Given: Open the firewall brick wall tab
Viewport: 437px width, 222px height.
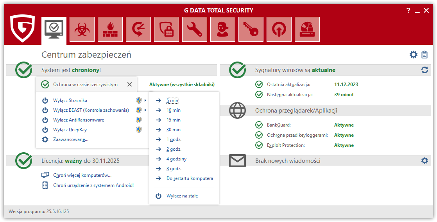Looking at the screenshot, I should [110, 30].
